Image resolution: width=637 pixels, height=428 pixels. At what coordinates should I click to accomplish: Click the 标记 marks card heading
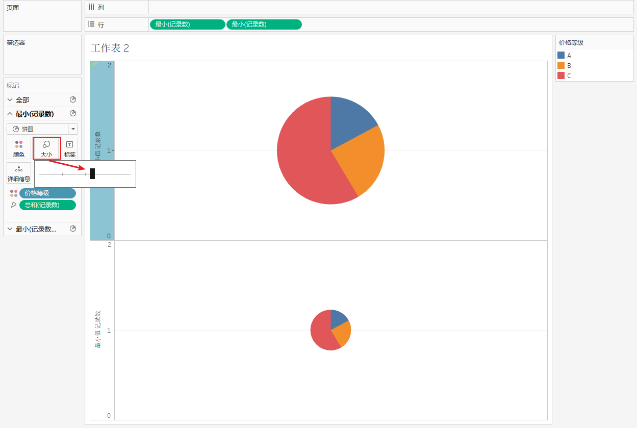tap(13, 86)
